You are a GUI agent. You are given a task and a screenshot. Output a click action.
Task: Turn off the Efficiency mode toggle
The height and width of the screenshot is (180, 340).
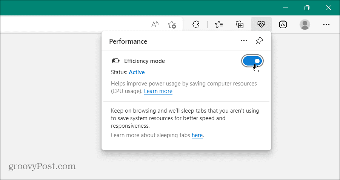(x=252, y=61)
